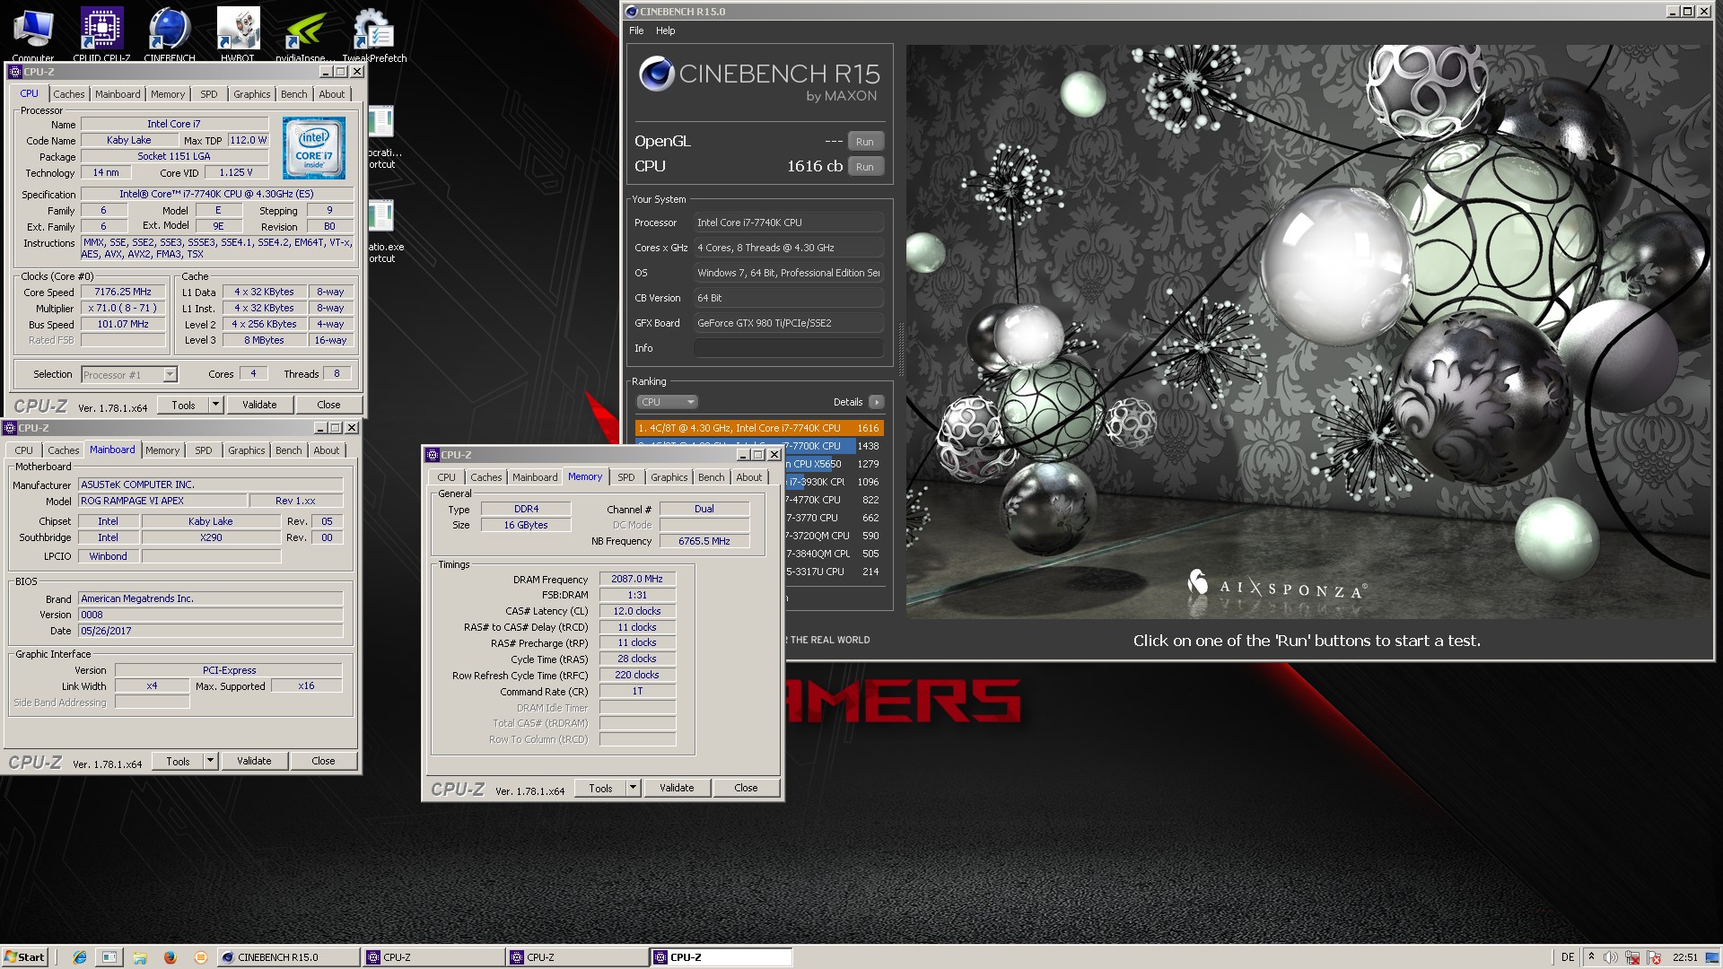Viewport: 1723px width, 969px height.
Task: Open the HWBOT desktop icon
Action: point(238,33)
